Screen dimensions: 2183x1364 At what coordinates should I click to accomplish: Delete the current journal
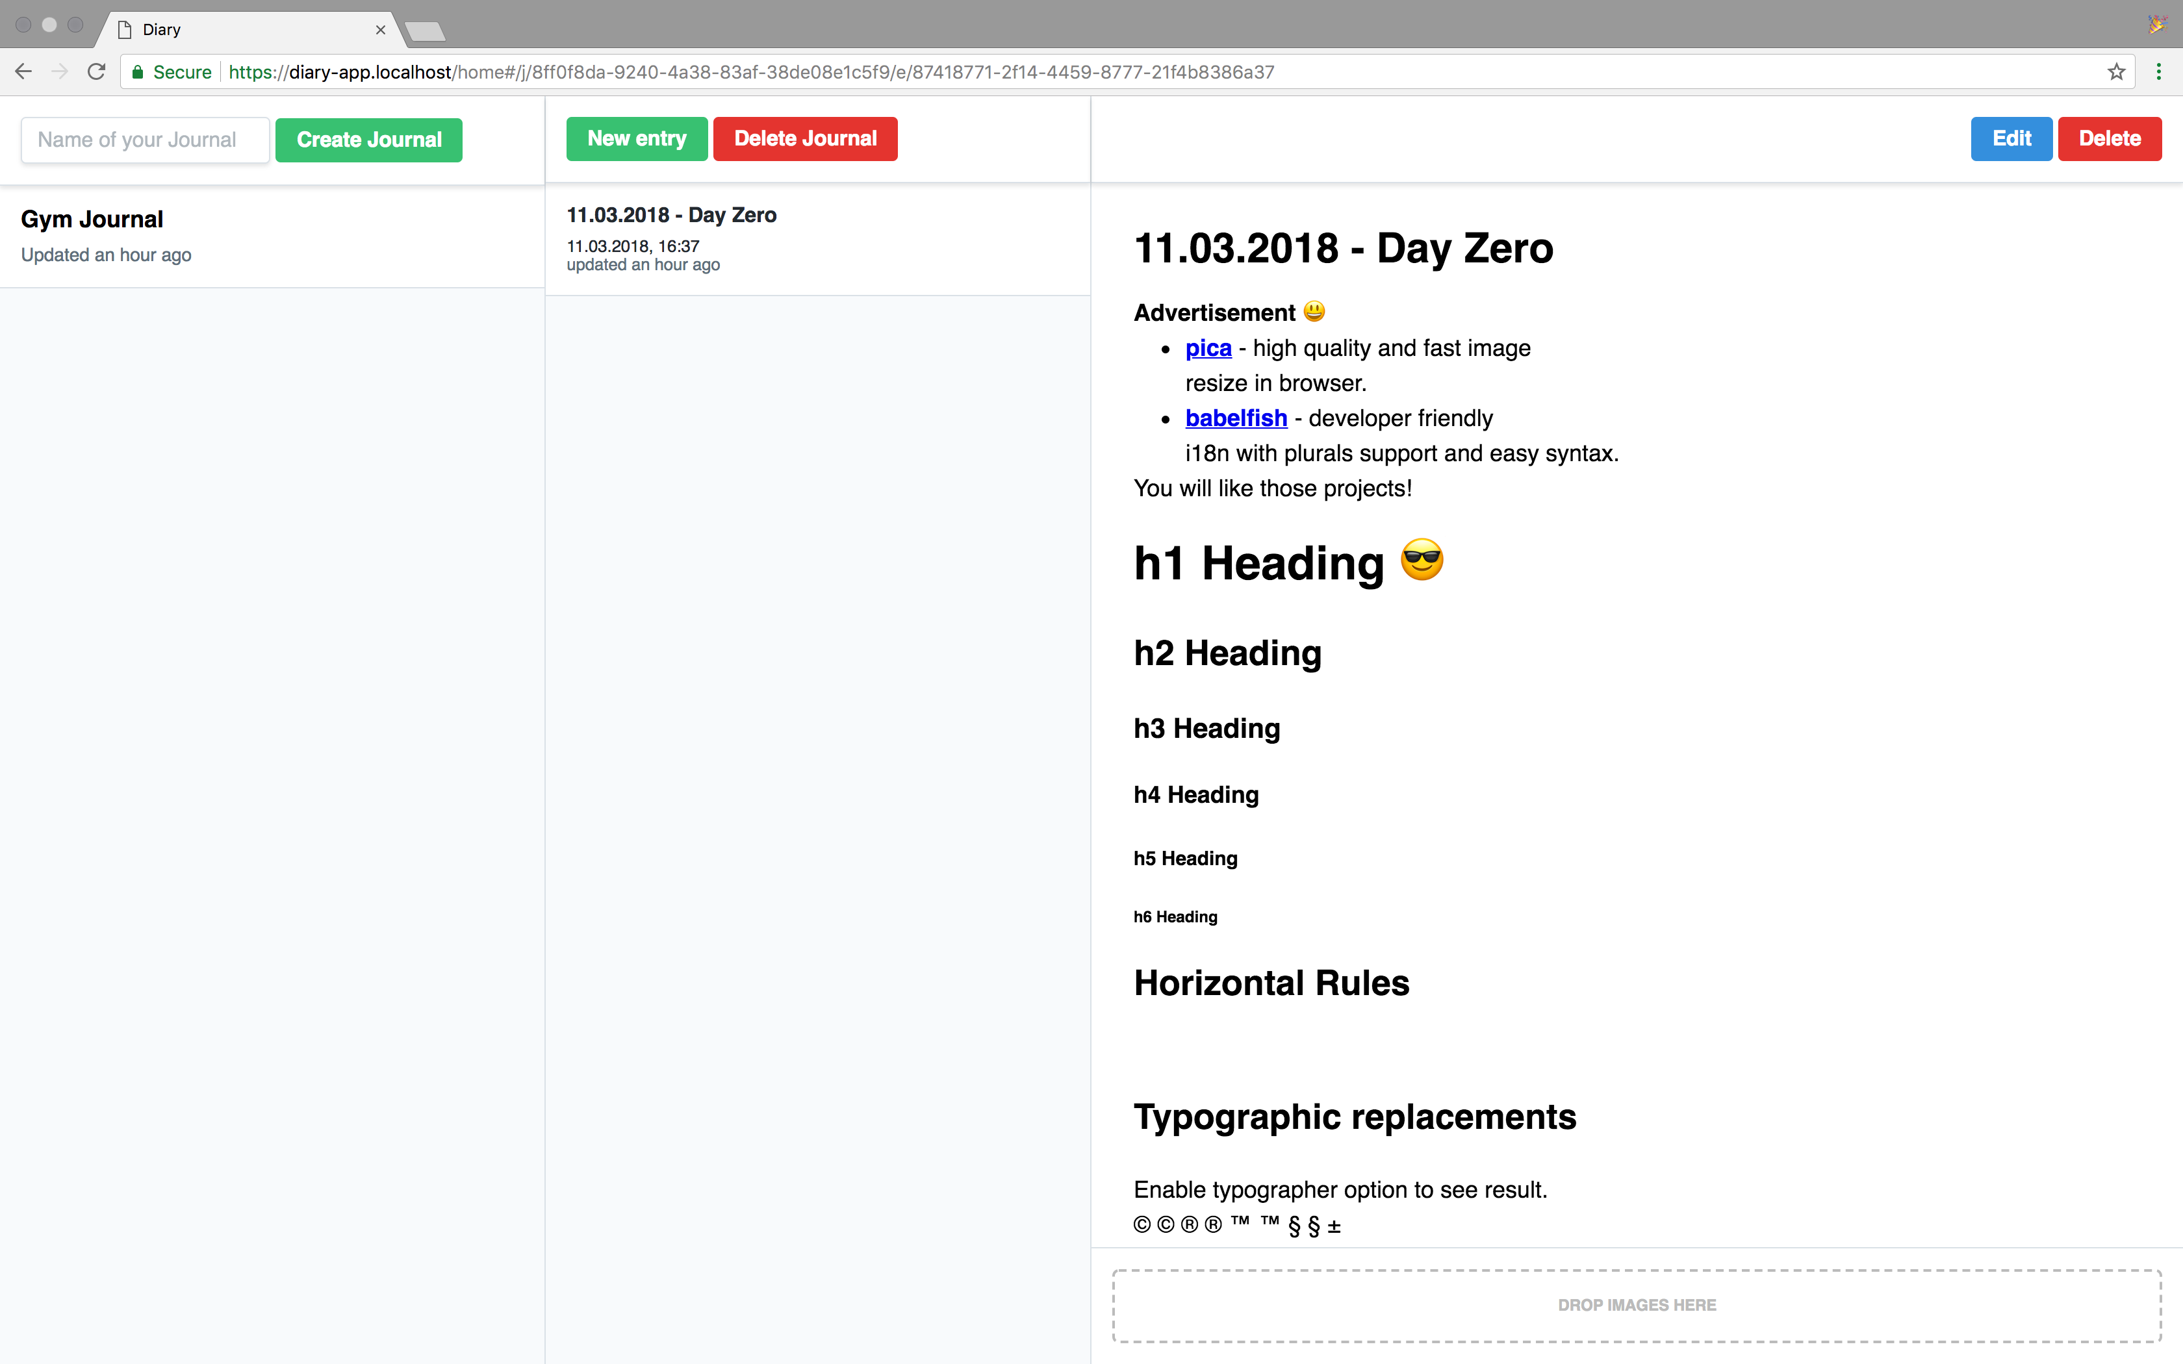pos(804,139)
